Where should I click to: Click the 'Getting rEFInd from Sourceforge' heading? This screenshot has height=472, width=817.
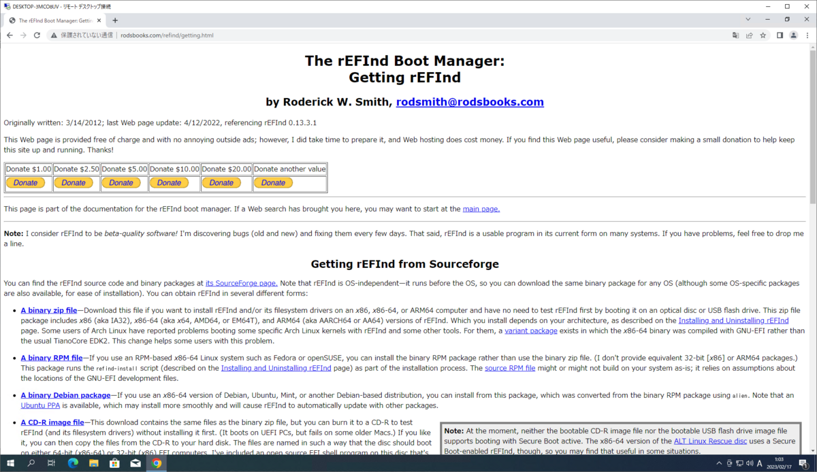(x=405, y=264)
